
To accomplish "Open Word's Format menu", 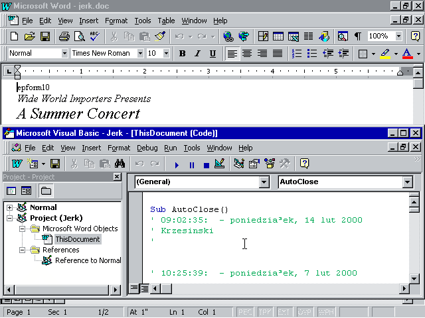I will point(116,21).
